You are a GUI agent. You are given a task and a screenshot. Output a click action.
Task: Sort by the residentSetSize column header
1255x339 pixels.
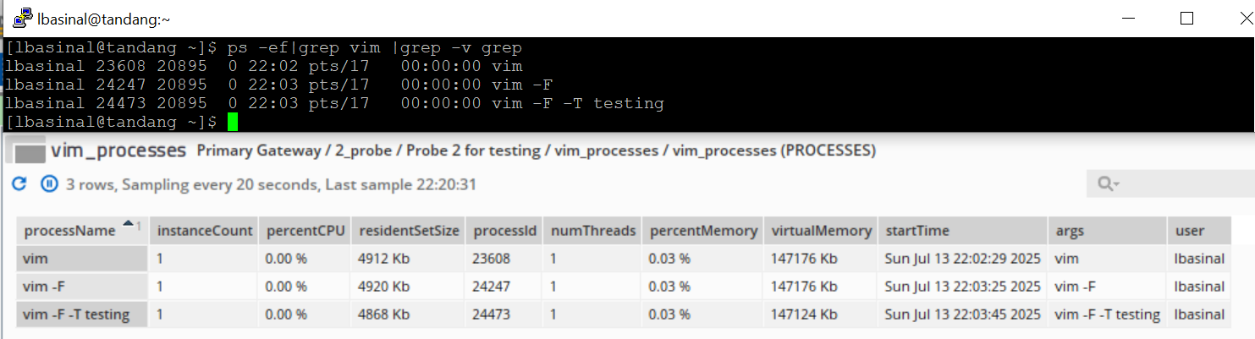click(408, 231)
